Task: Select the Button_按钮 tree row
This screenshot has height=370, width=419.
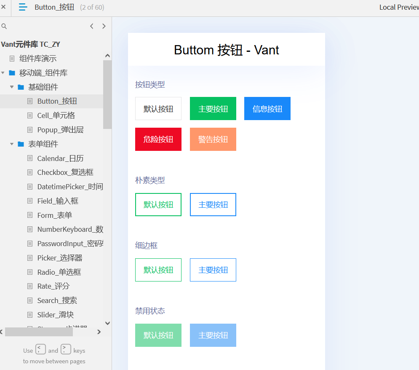Action: point(51,101)
